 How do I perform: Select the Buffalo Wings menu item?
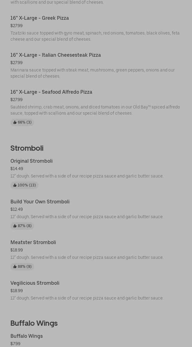click(x=26, y=336)
